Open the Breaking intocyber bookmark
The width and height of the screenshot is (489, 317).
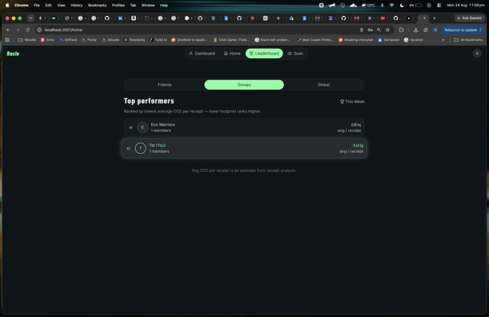pyautogui.click(x=356, y=40)
